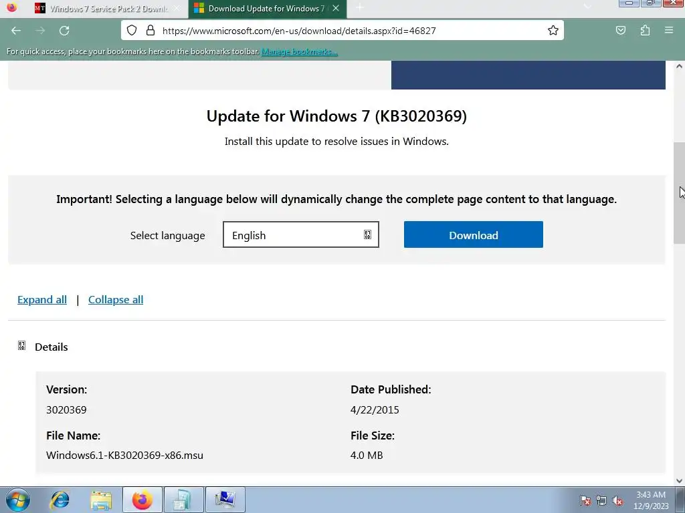
Task: Open the Extensions puzzle icon
Action: (x=645, y=30)
